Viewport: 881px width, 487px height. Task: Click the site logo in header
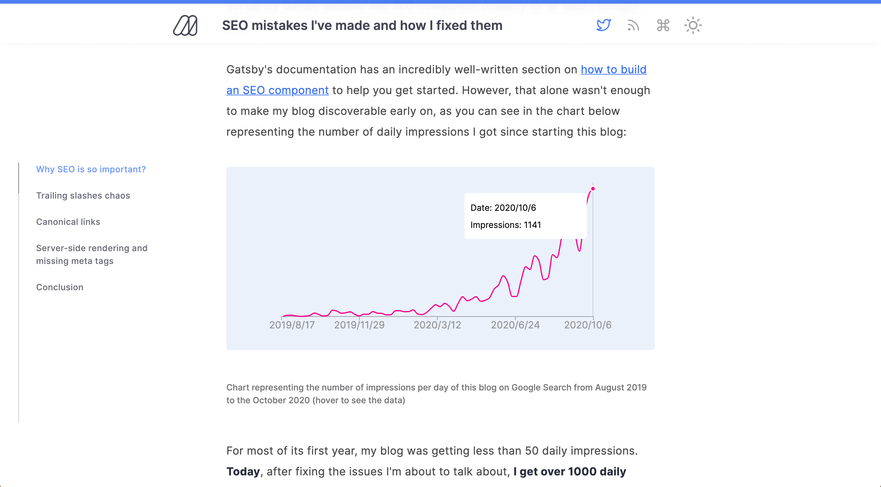click(x=185, y=26)
